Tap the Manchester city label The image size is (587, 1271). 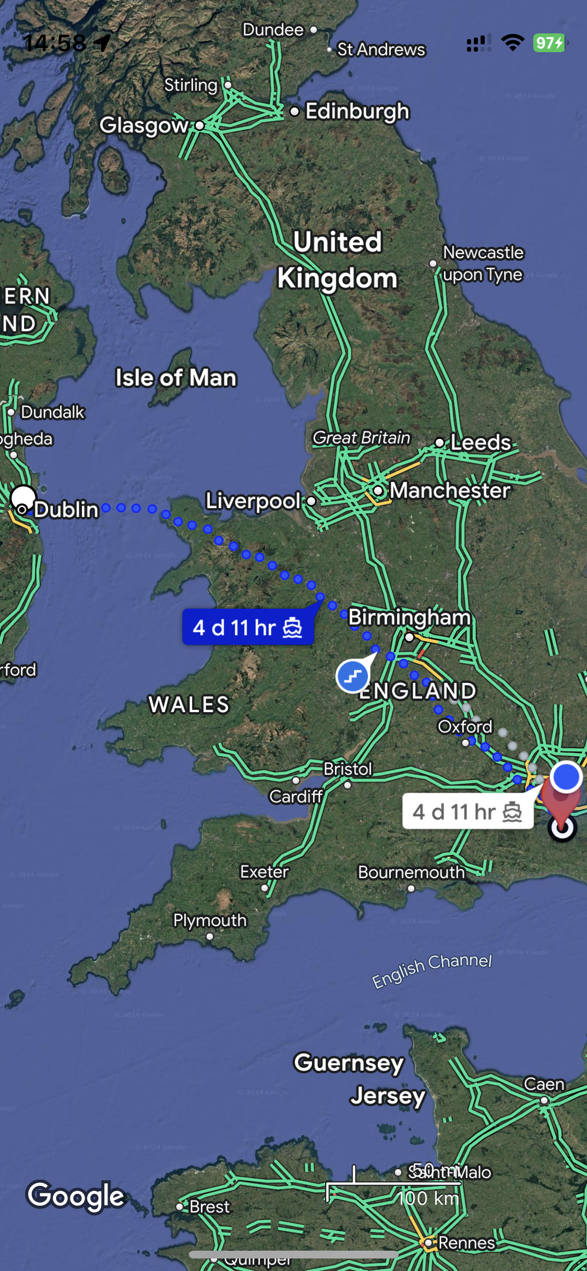point(450,490)
